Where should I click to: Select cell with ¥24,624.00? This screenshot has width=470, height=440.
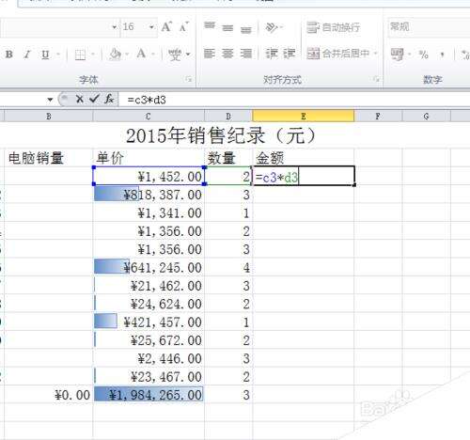[x=149, y=304]
